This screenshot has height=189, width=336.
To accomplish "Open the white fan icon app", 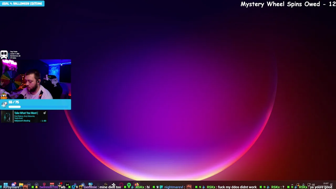I will [113, 185].
